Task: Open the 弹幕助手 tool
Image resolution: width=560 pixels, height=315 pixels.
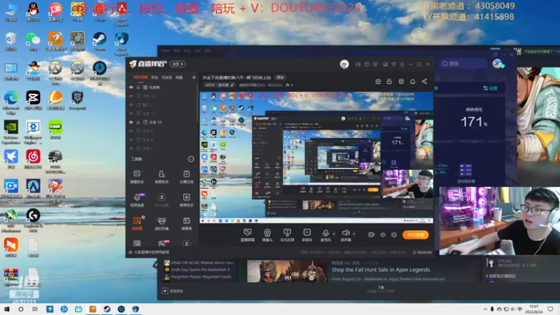Action: click(137, 177)
